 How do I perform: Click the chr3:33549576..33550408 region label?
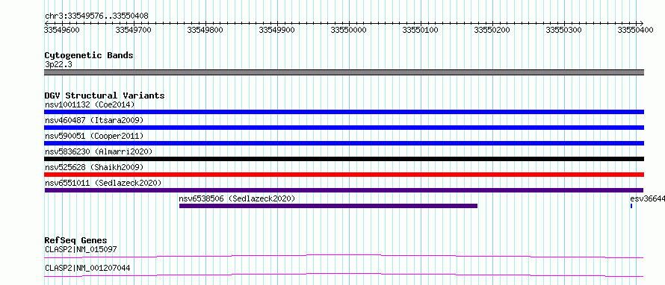(96, 16)
